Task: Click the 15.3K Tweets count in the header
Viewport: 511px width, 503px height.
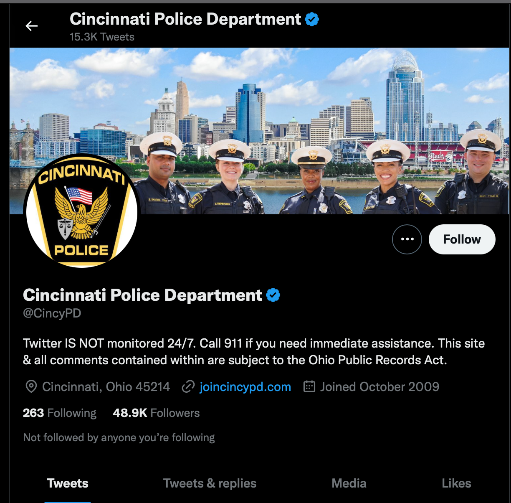Action: (x=102, y=37)
